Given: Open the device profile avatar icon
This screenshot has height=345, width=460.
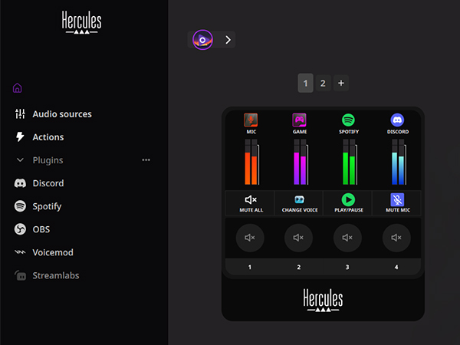Looking at the screenshot, I should click(202, 40).
